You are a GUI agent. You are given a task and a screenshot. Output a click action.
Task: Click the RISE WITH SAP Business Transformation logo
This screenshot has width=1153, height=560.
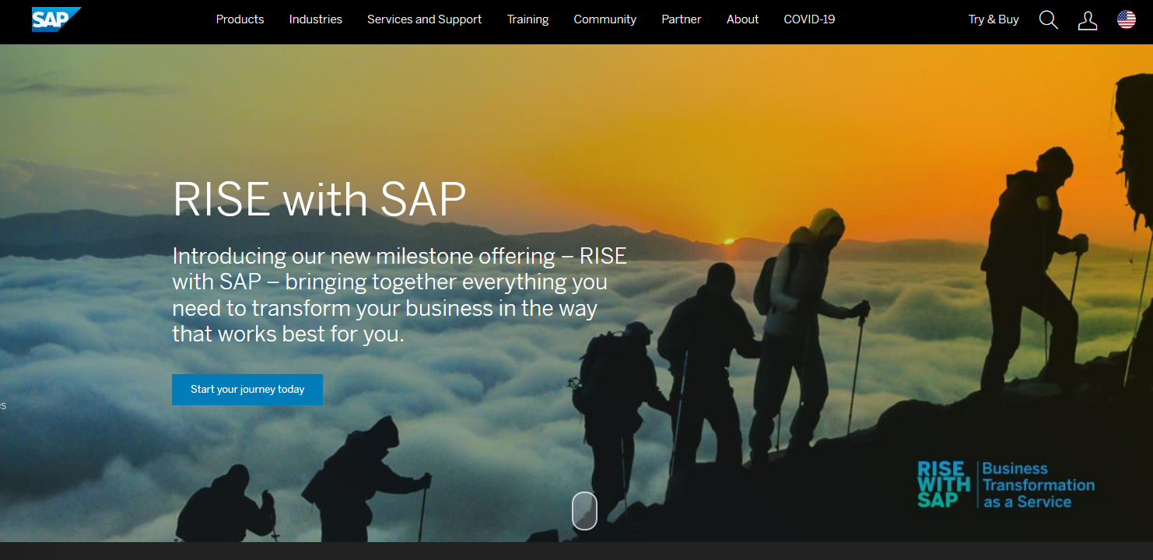click(x=1006, y=485)
